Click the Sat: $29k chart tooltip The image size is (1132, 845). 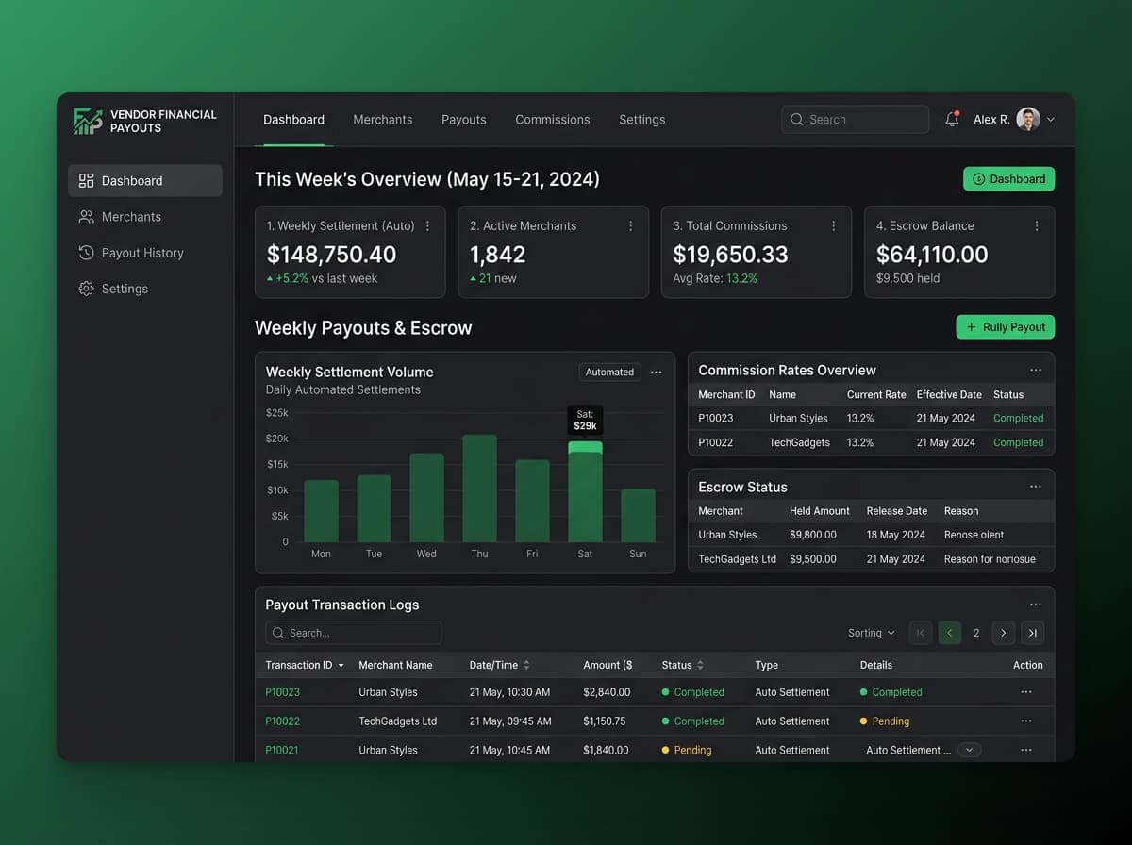585,421
